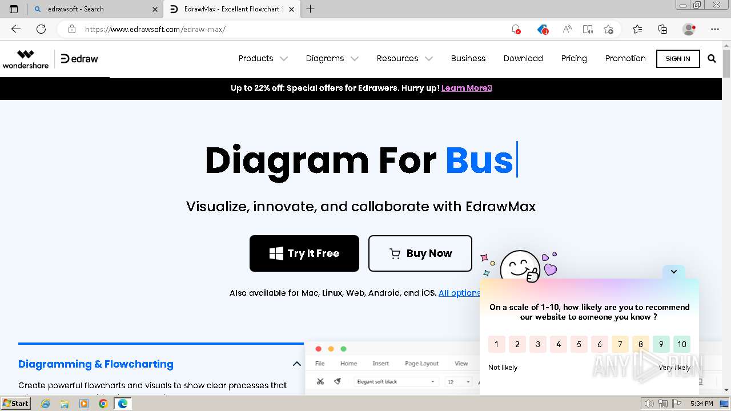The width and height of the screenshot is (731, 411).
Task: Close the edrawsoft Search tab
Action: coord(155,9)
